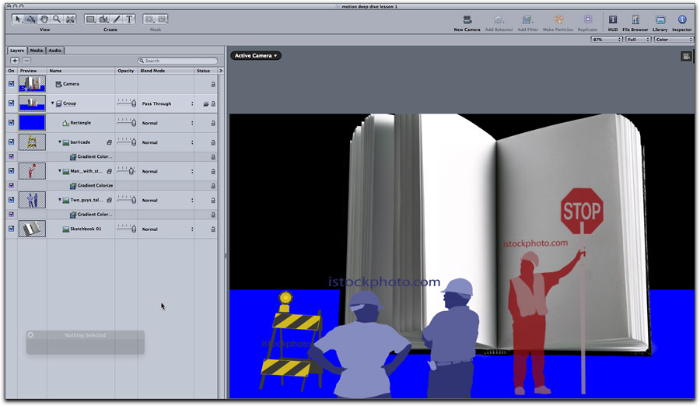Open Rectangle's Normal blend mode menu
The image size is (700, 406).
point(167,123)
